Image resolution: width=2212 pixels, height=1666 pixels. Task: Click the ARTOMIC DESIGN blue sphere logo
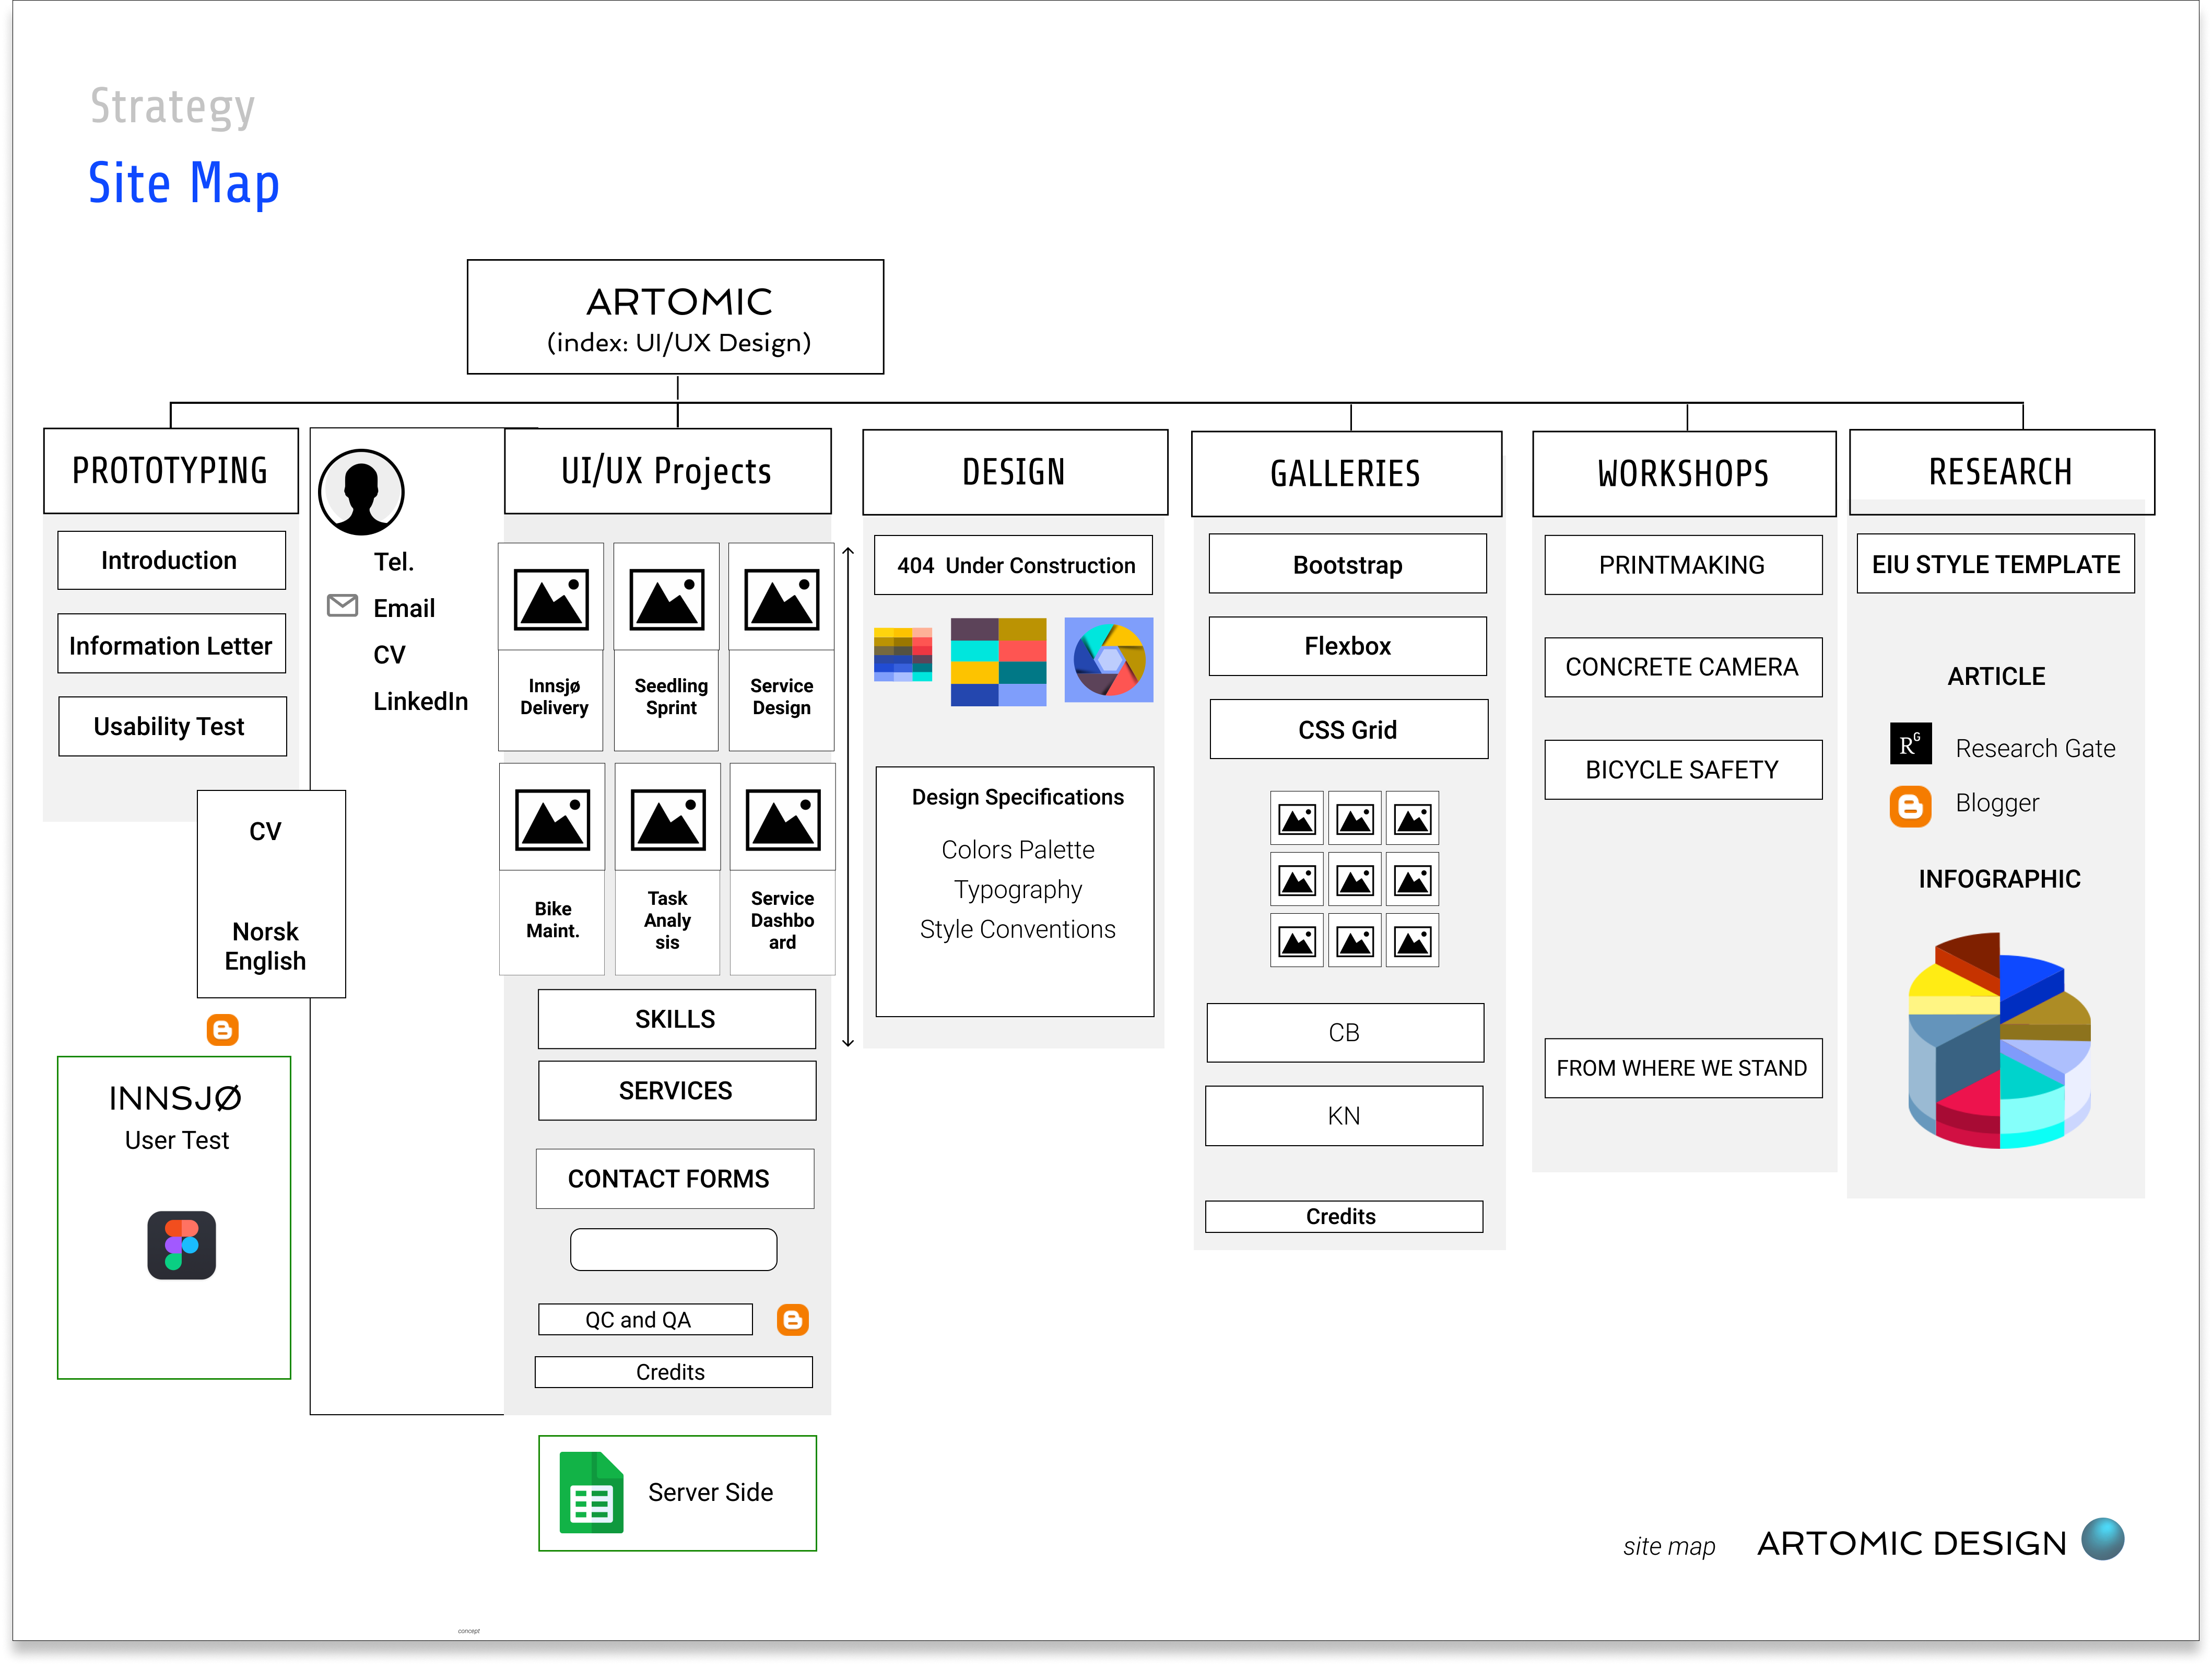tap(2103, 1538)
